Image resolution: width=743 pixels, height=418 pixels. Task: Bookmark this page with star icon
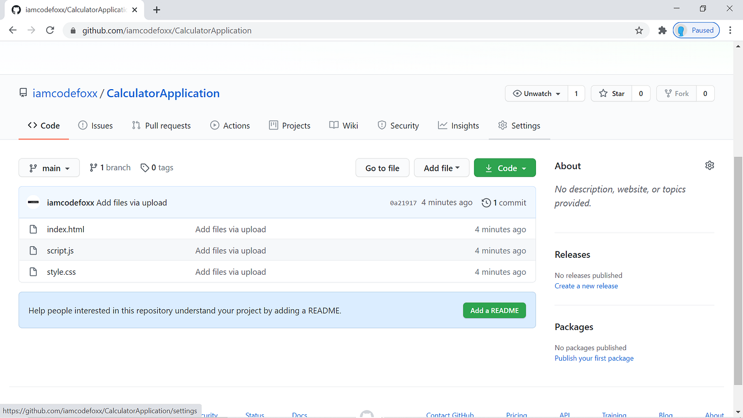coord(639,30)
